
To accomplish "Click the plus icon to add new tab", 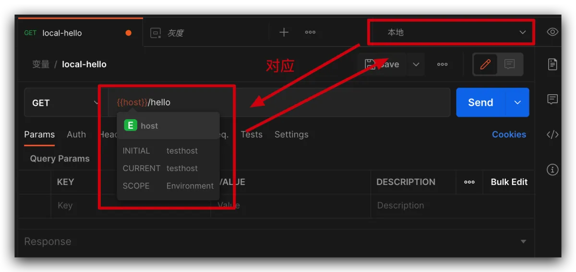I will [284, 32].
